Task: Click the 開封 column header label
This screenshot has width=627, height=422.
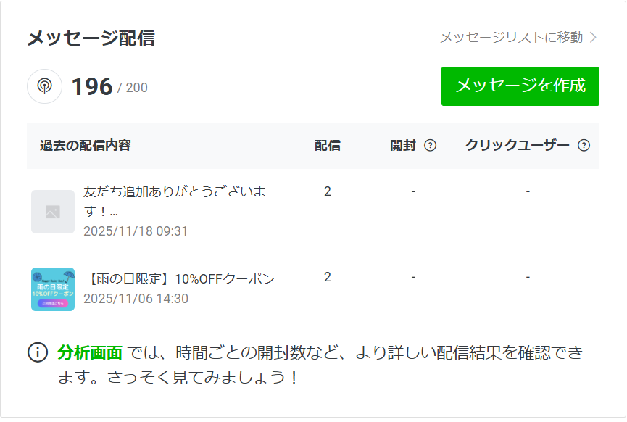Action: [403, 146]
